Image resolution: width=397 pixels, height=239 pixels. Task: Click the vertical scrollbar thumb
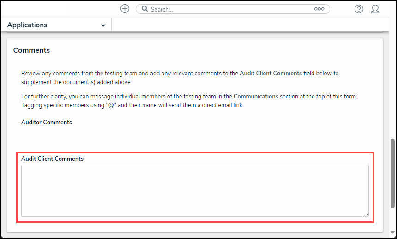(393, 173)
